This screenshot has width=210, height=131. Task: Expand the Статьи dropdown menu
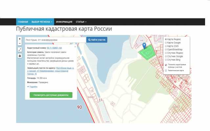click(x=81, y=22)
